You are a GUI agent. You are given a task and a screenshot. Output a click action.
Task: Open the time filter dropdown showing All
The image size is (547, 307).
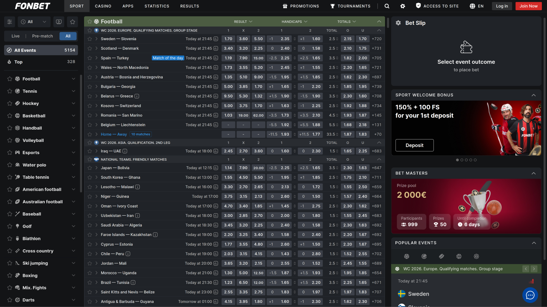pos(34,22)
